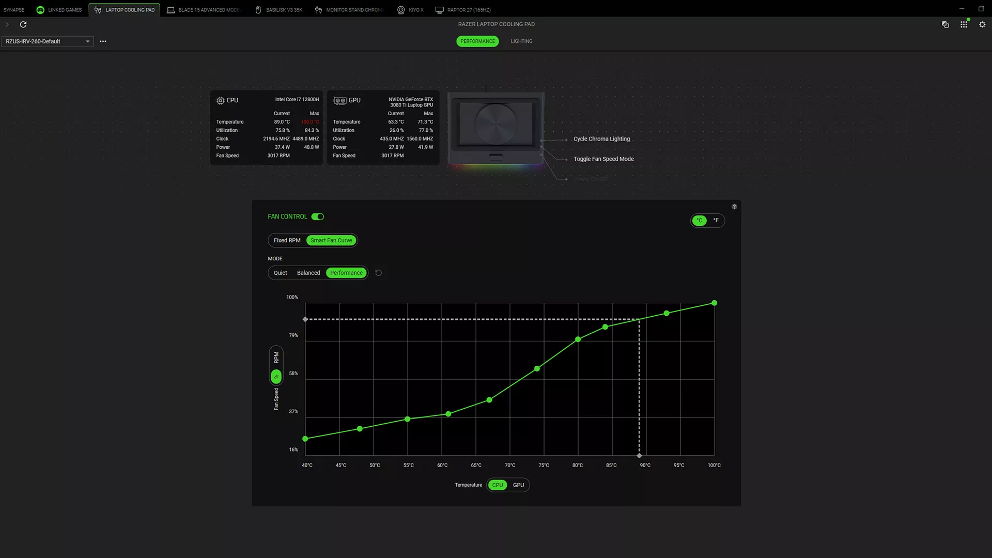
Task: Click the GPU power value 27.8 W
Action: click(x=396, y=147)
